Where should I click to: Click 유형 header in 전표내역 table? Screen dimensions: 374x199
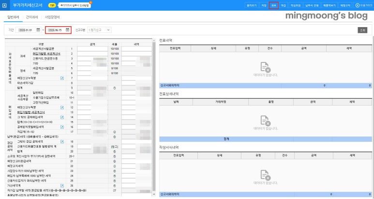tap(247, 48)
